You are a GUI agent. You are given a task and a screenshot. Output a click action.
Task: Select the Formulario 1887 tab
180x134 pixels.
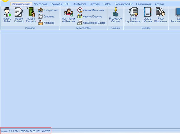pyautogui.click(x=124, y=4)
